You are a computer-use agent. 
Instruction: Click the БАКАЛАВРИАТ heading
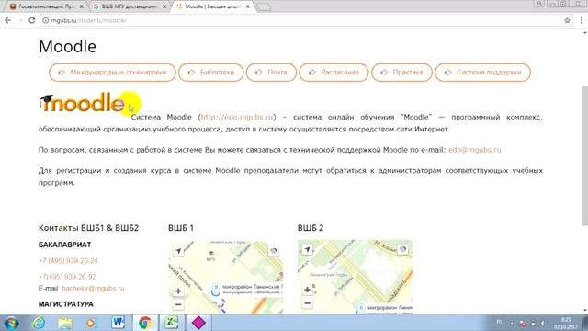(x=65, y=245)
